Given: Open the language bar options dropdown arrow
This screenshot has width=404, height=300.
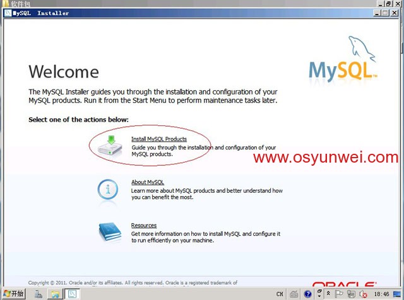Looking at the screenshot, I should pyautogui.click(x=319, y=296).
